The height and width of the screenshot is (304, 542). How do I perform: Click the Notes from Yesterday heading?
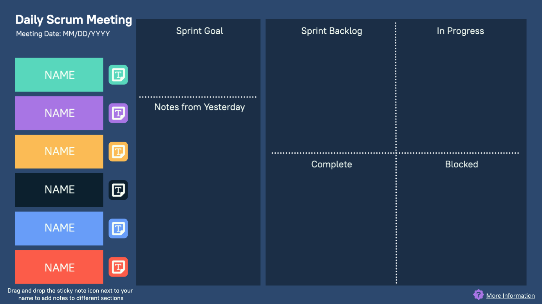[x=199, y=107]
